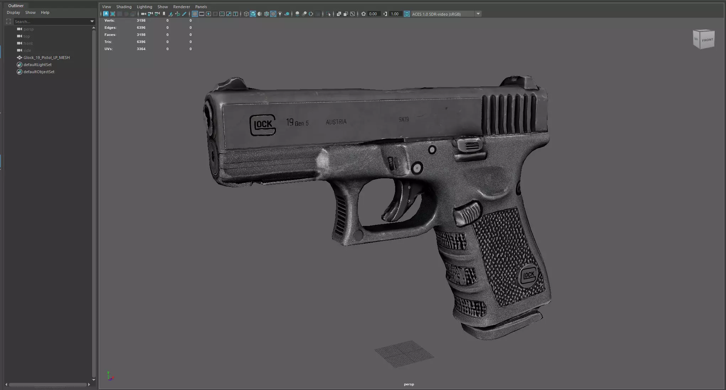This screenshot has width=726, height=390.
Task: Select defaultObjectSet in Outliner
Action: click(x=39, y=72)
